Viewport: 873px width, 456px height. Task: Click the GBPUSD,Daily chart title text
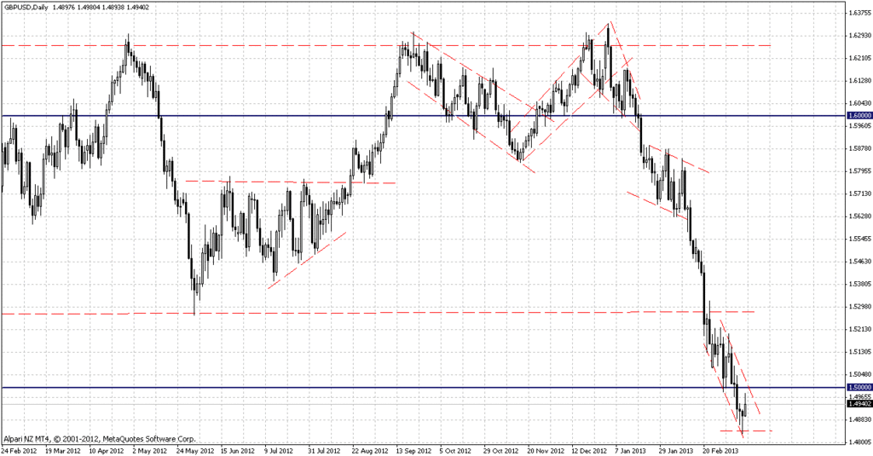tap(25, 7)
